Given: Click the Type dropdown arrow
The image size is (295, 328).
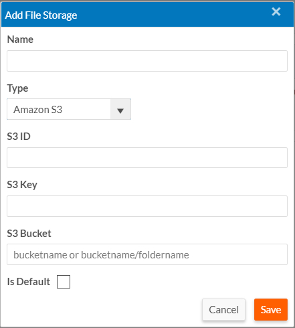Looking at the screenshot, I should pos(120,109).
